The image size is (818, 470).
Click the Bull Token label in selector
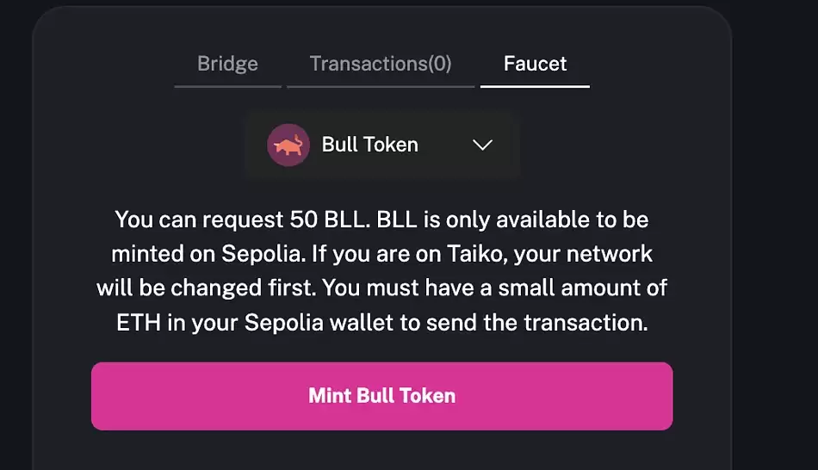point(369,145)
